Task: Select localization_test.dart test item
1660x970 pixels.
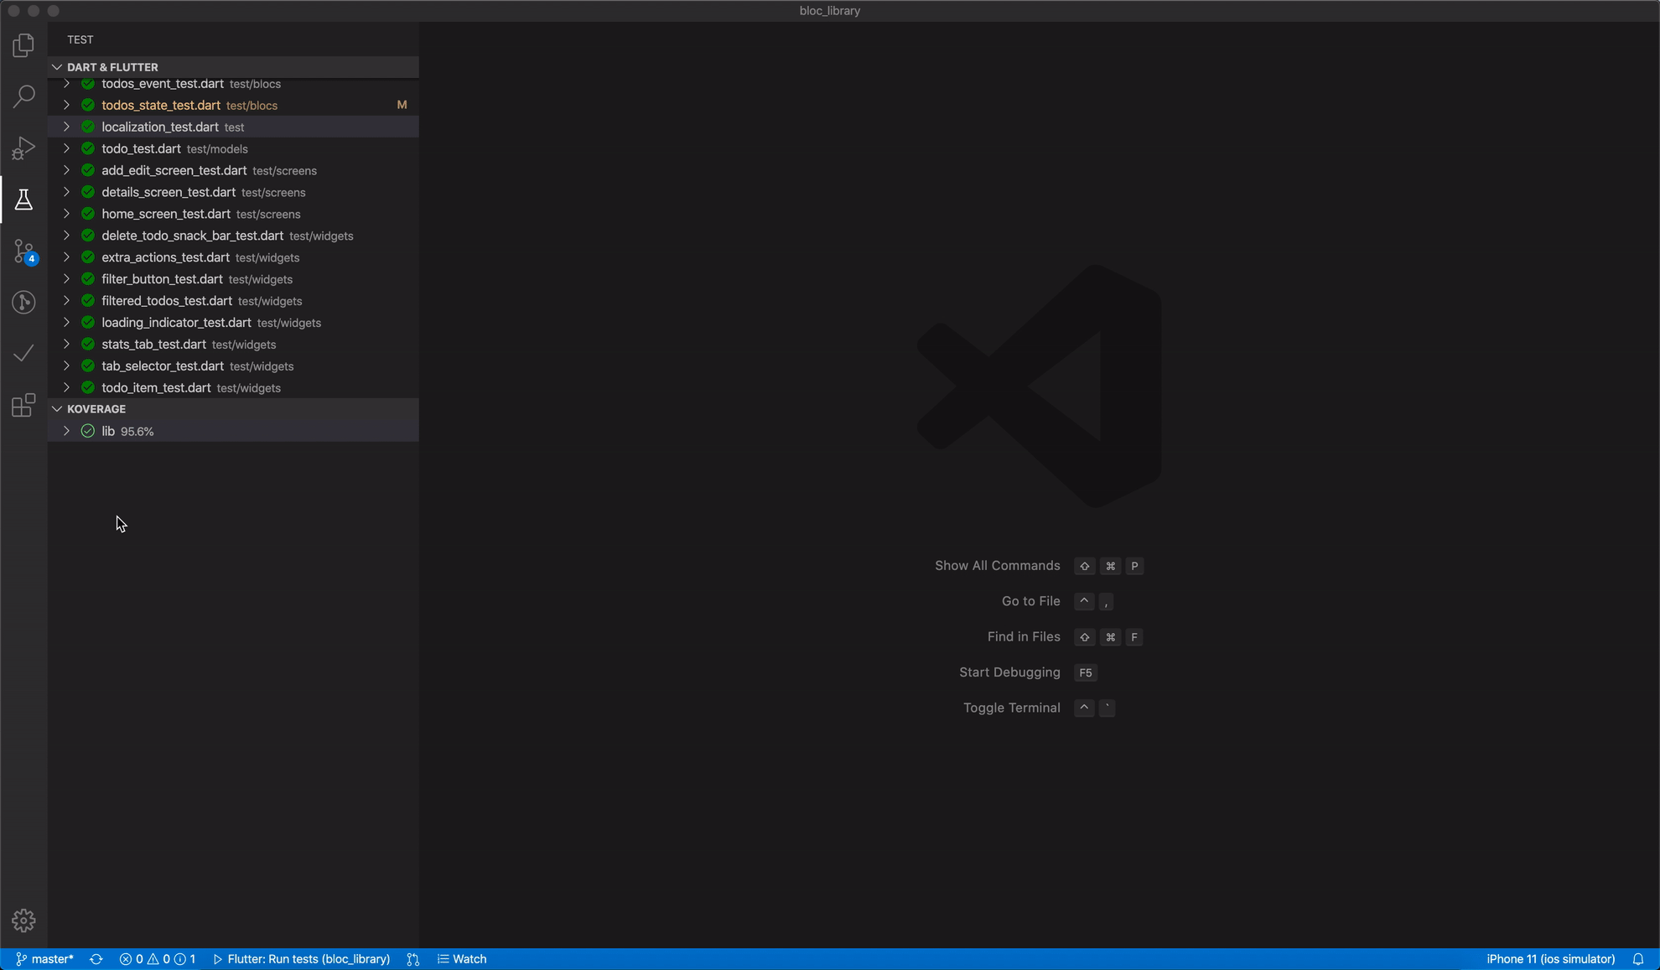Action: click(x=160, y=127)
